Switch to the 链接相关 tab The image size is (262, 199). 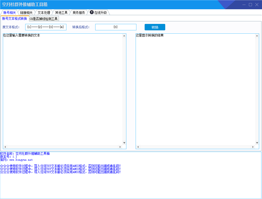[x=26, y=13]
